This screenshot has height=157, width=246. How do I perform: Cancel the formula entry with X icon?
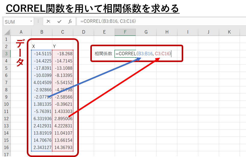point(48,22)
